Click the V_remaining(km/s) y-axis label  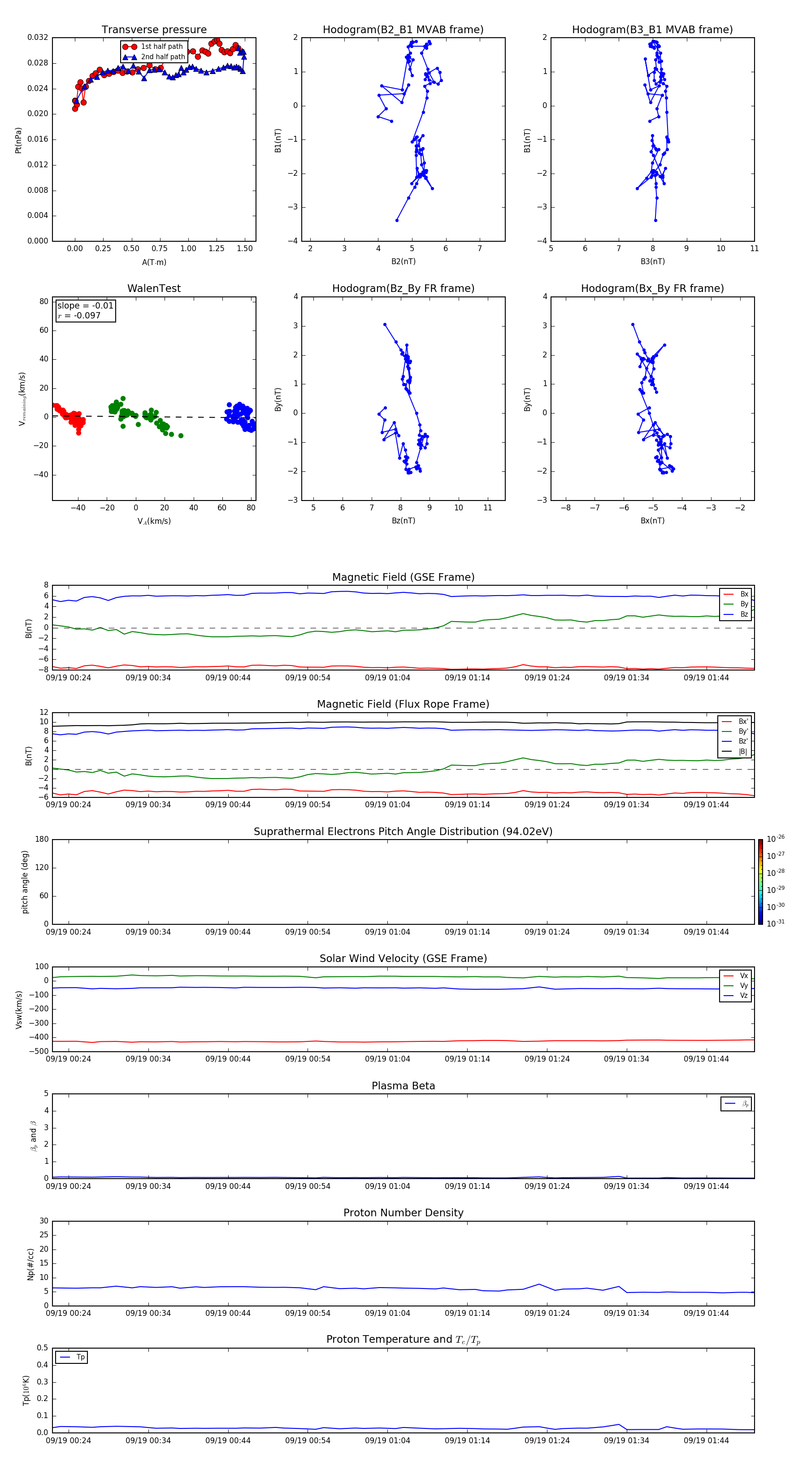tap(22, 399)
